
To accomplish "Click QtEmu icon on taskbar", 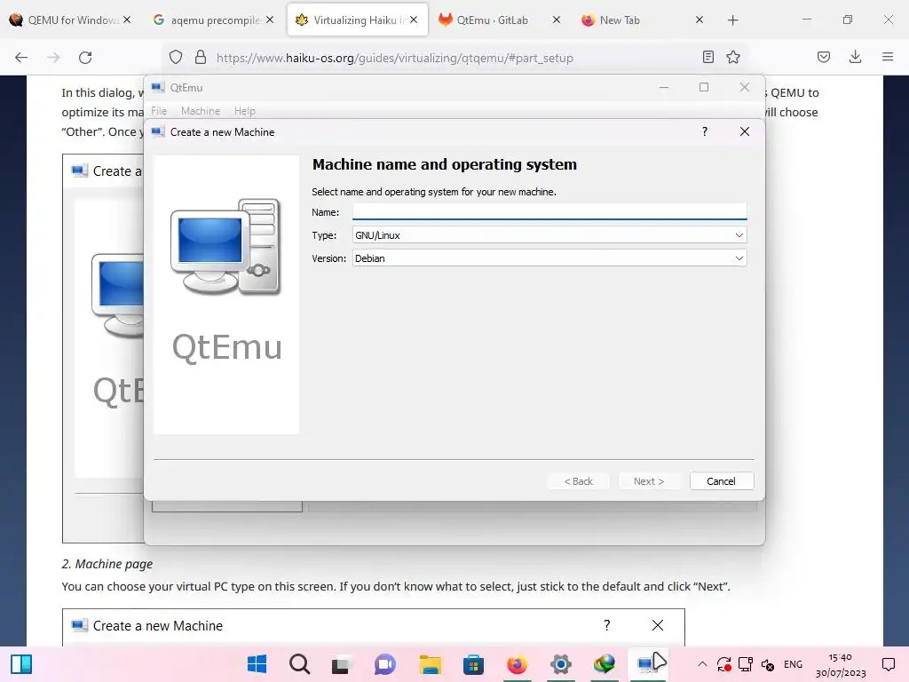I will 647,664.
